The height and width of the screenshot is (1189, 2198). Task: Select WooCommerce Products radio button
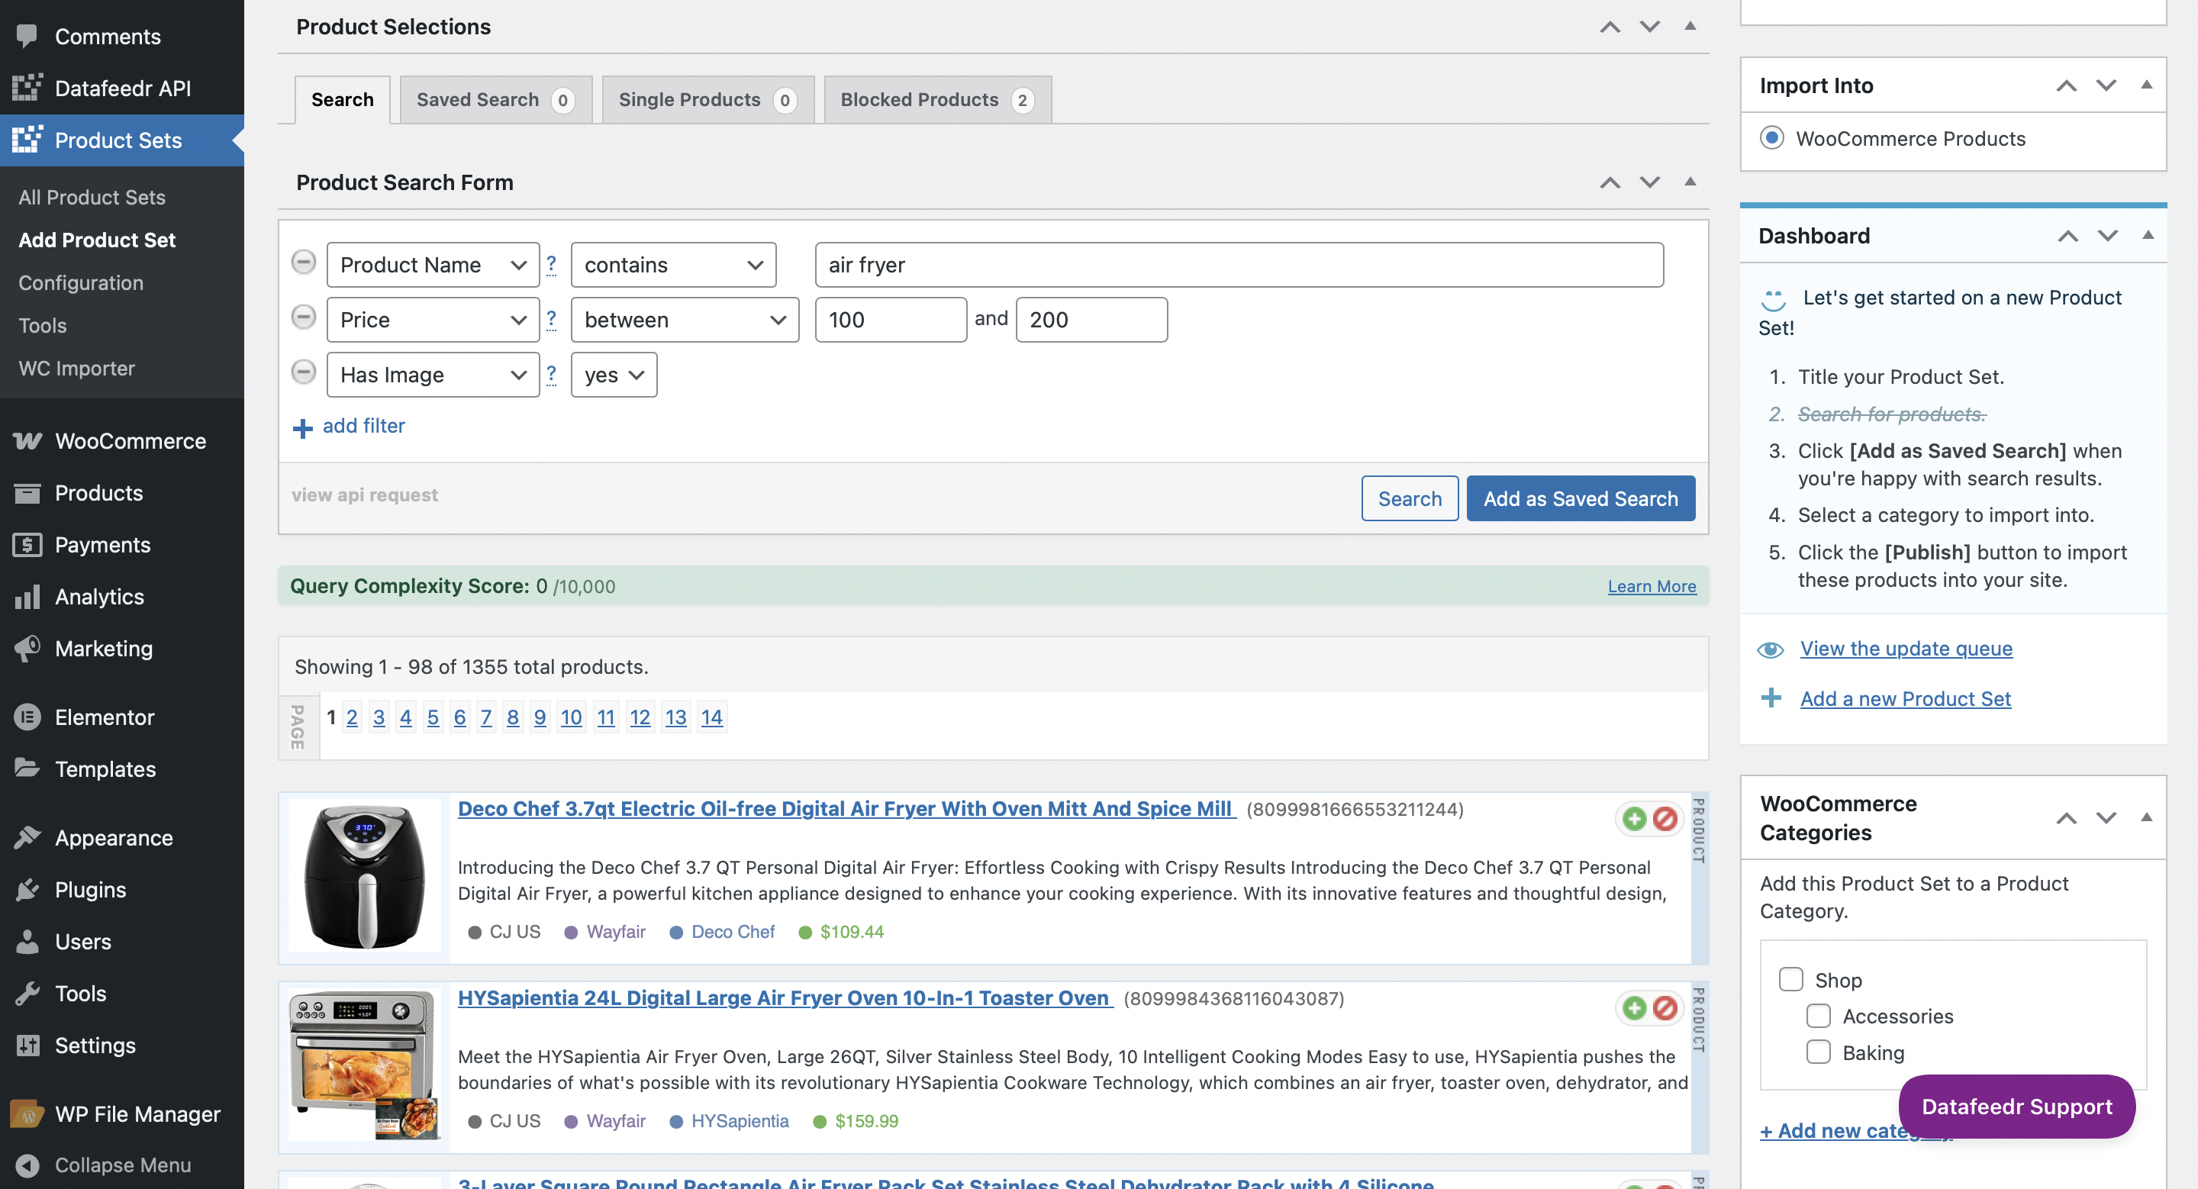[1771, 137]
